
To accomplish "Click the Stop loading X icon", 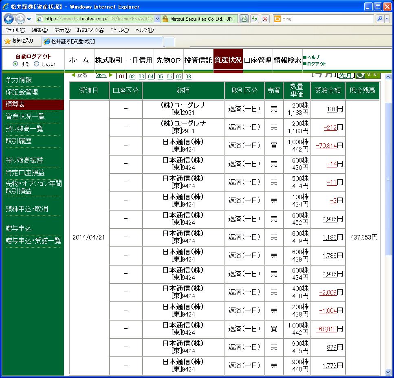I will coord(265,19).
